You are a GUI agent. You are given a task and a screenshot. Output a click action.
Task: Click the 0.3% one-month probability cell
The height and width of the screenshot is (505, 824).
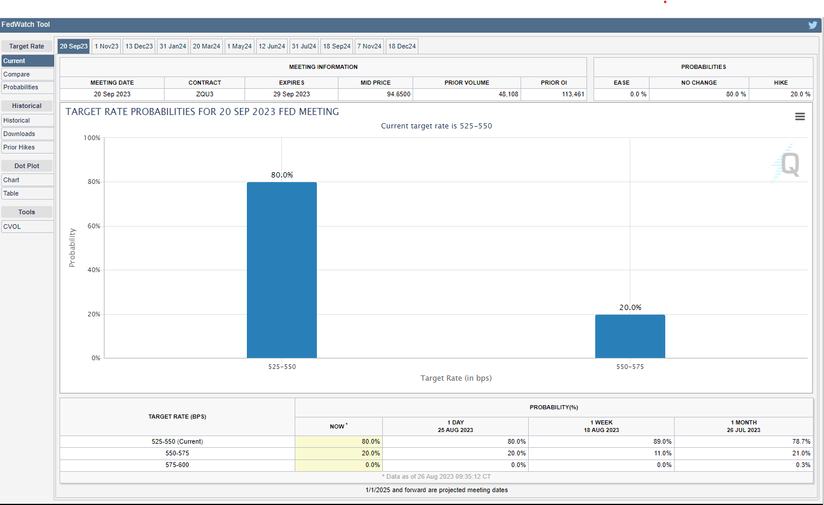(743, 465)
